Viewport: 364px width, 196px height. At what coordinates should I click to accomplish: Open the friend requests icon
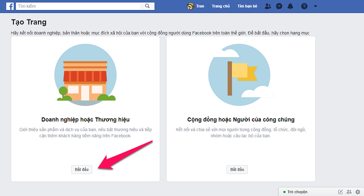click(x=268, y=6)
